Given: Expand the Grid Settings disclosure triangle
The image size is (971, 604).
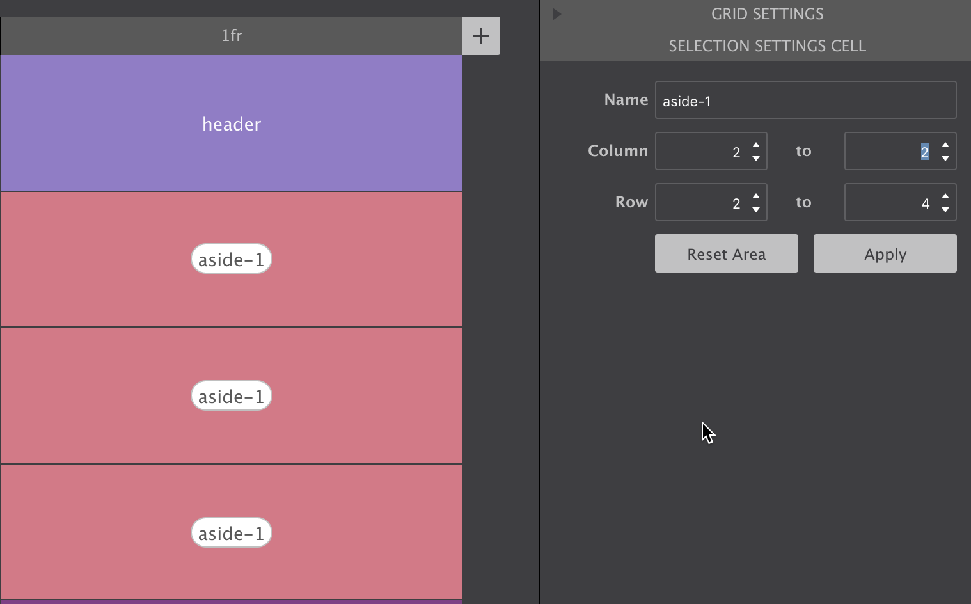Looking at the screenshot, I should 557,14.
